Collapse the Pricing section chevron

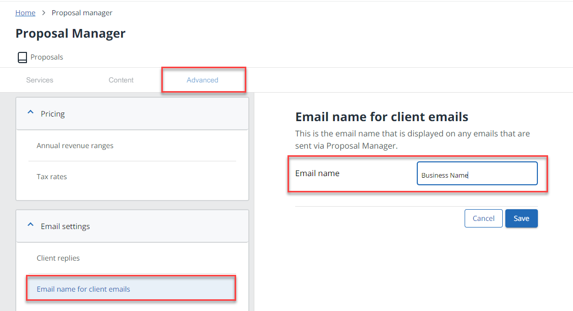coord(31,114)
